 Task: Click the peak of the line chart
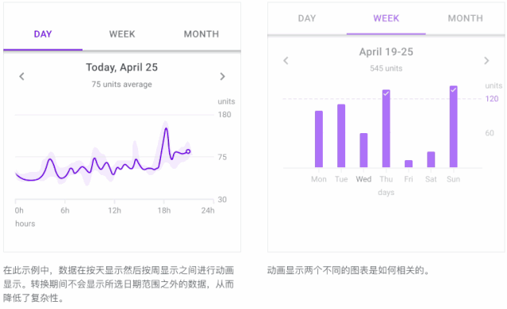[x=166, y=128]
